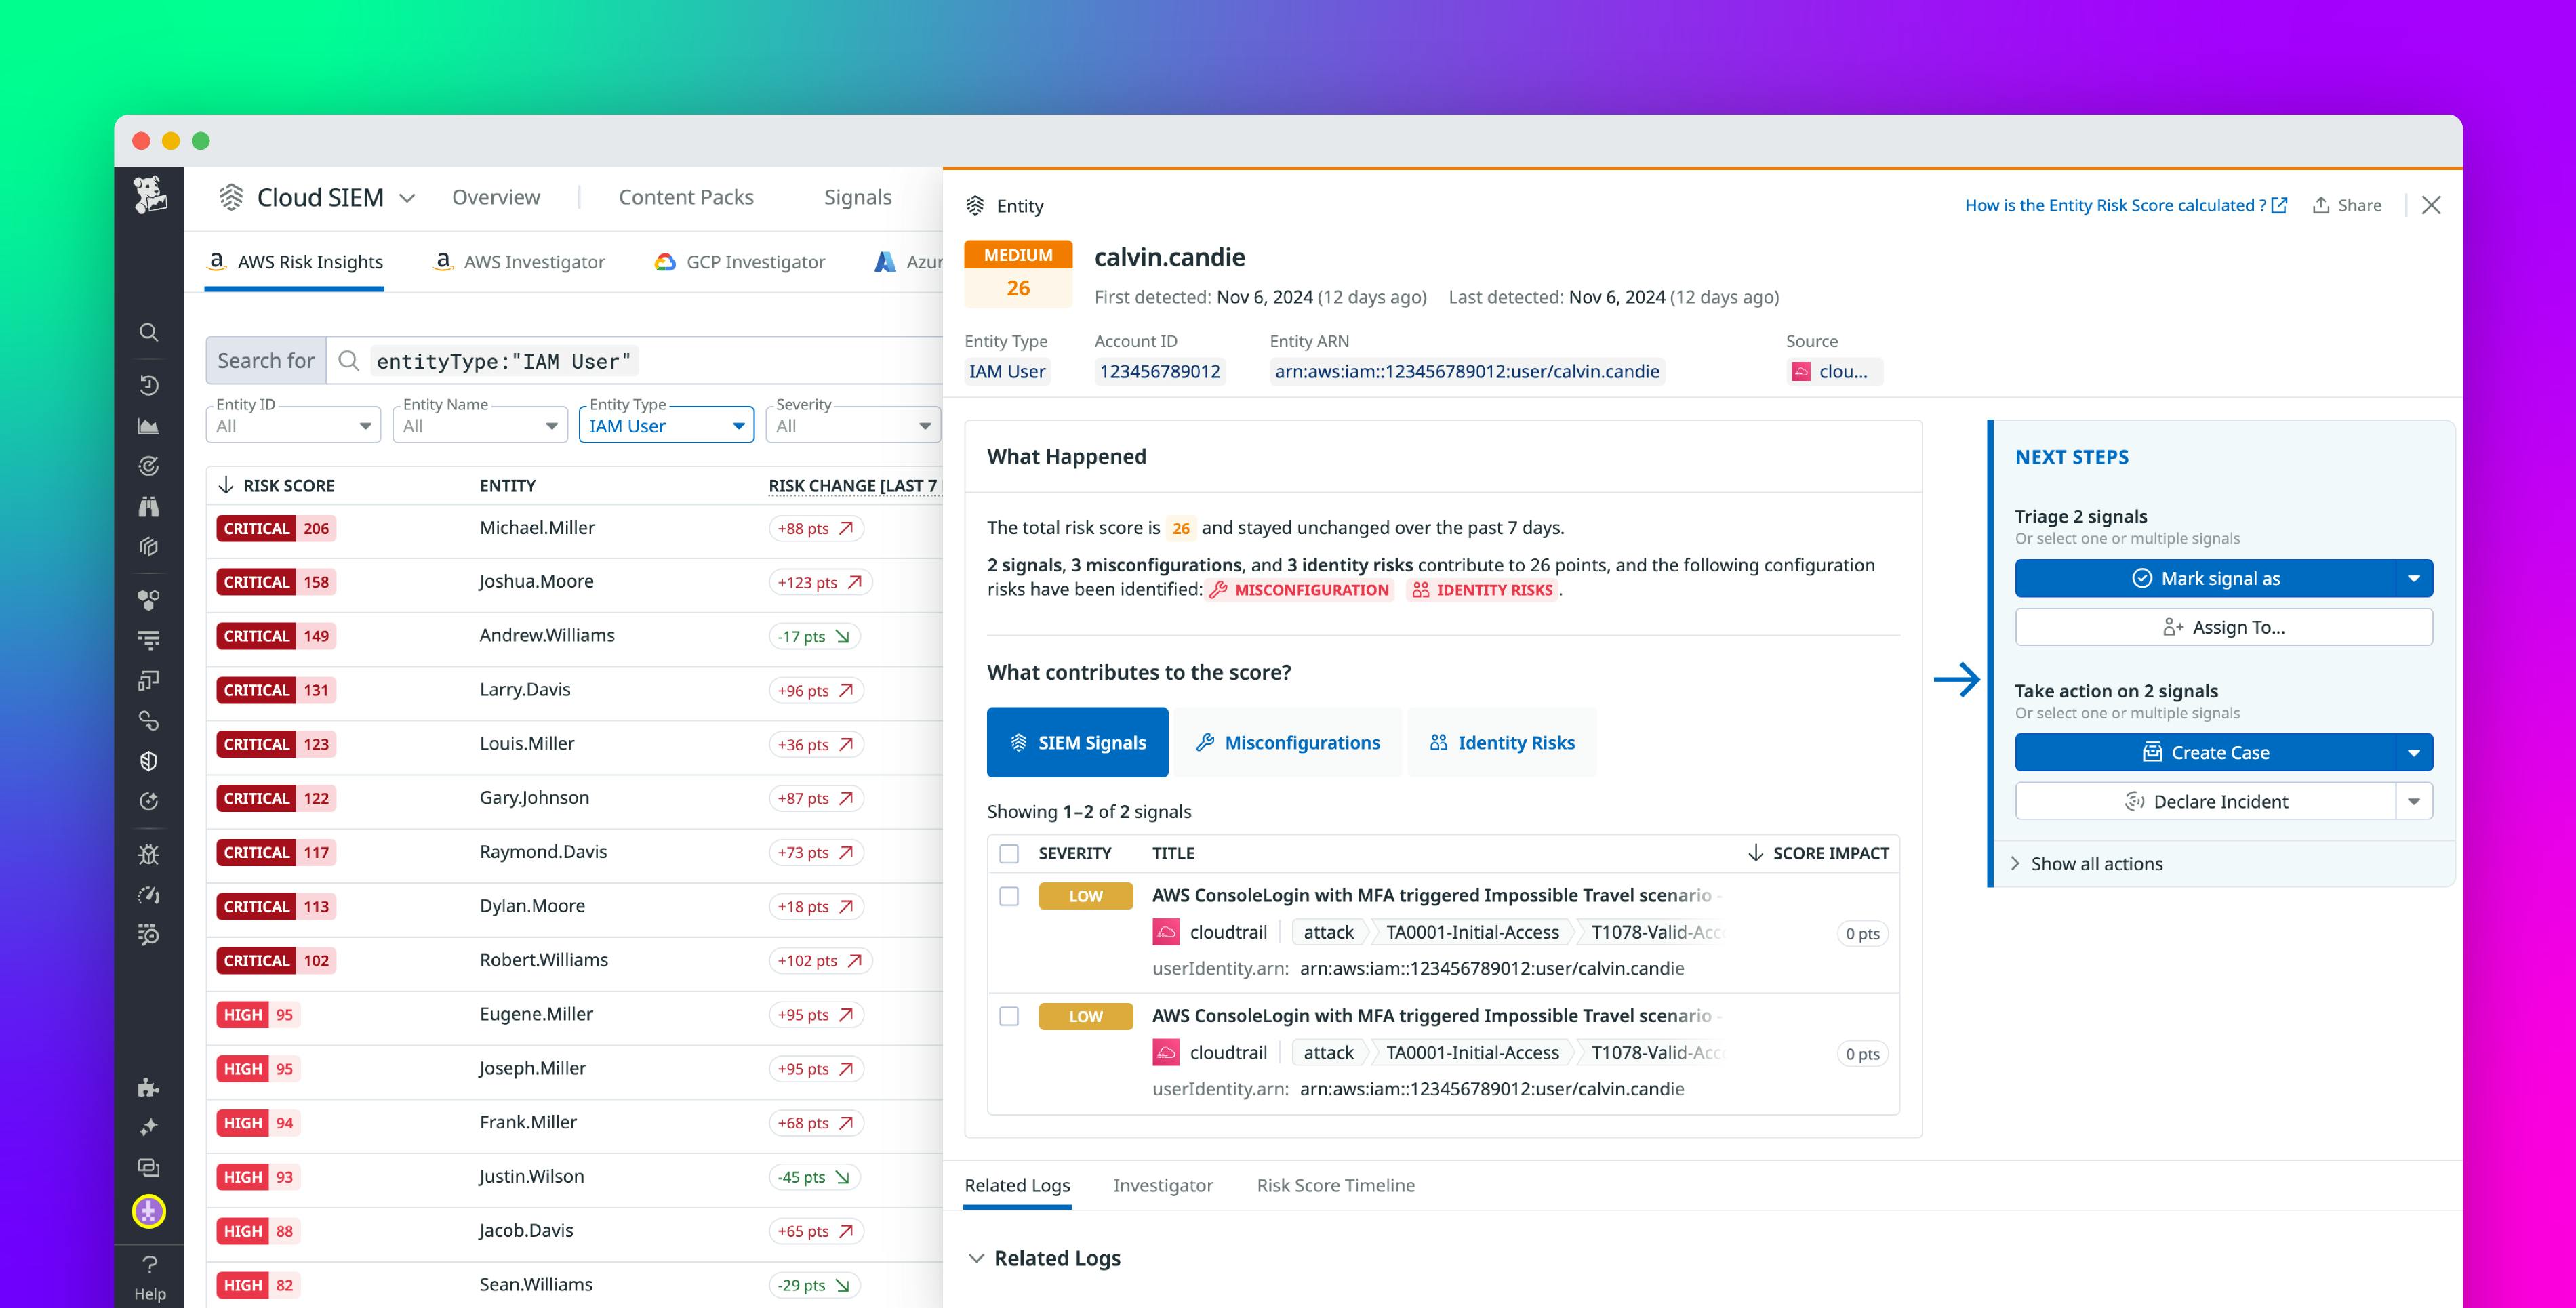Check the checkbox on the second LOW signal row
The width and height of the screenshot is (2576, 1308).
(x=1008, y=1015)
